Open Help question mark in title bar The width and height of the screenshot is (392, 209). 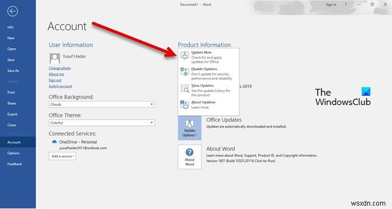(346, 4)
